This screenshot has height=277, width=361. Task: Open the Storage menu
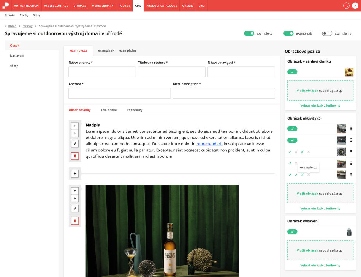point(80,6)
